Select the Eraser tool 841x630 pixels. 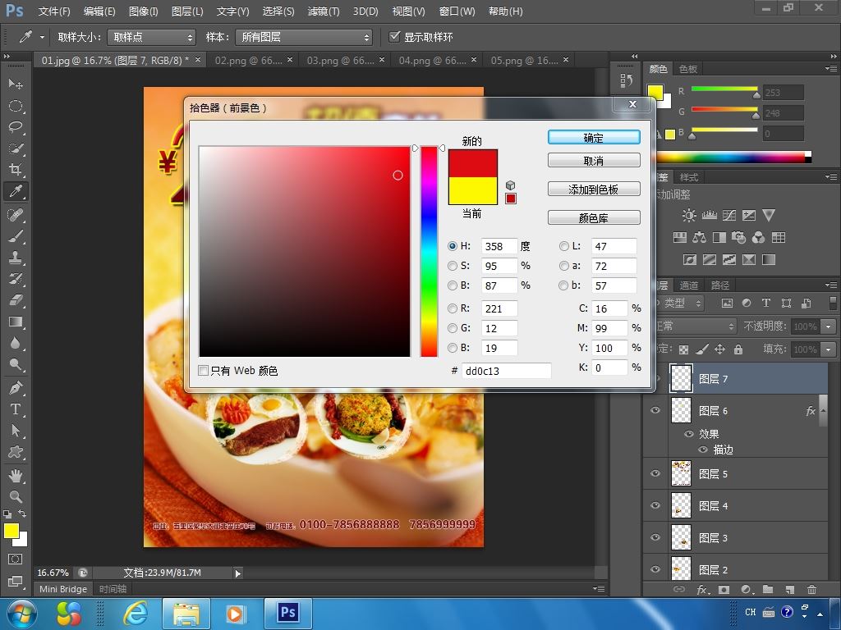(x=15, y=300)
